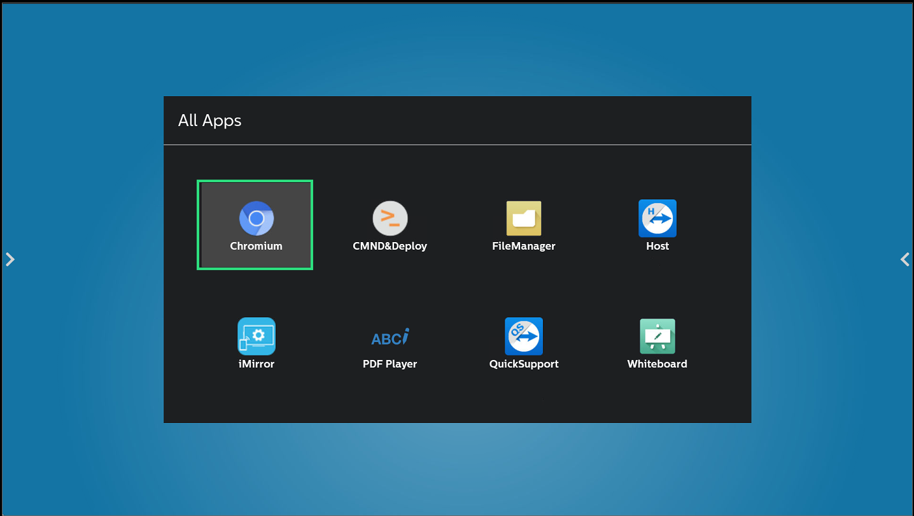Click the "CMND&Deploy" text label
The image size is (914, 516).
(x=390, y=246)
